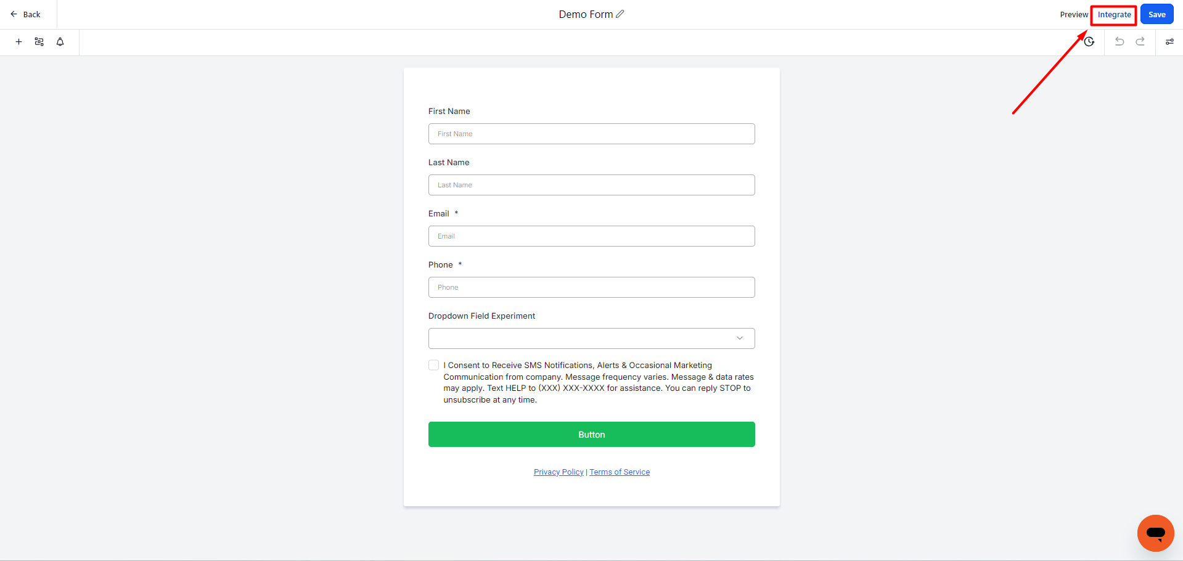
Task: Check the SMS consent checkbox
Action: click(434, 365)
